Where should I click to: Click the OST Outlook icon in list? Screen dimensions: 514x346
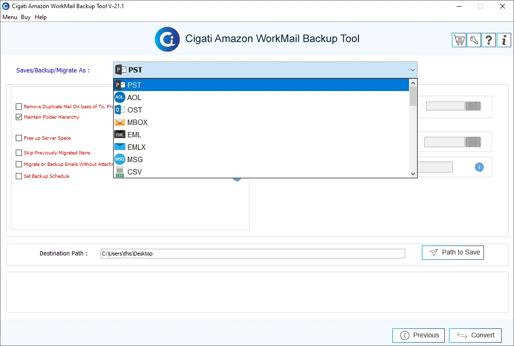pos(120,110)
